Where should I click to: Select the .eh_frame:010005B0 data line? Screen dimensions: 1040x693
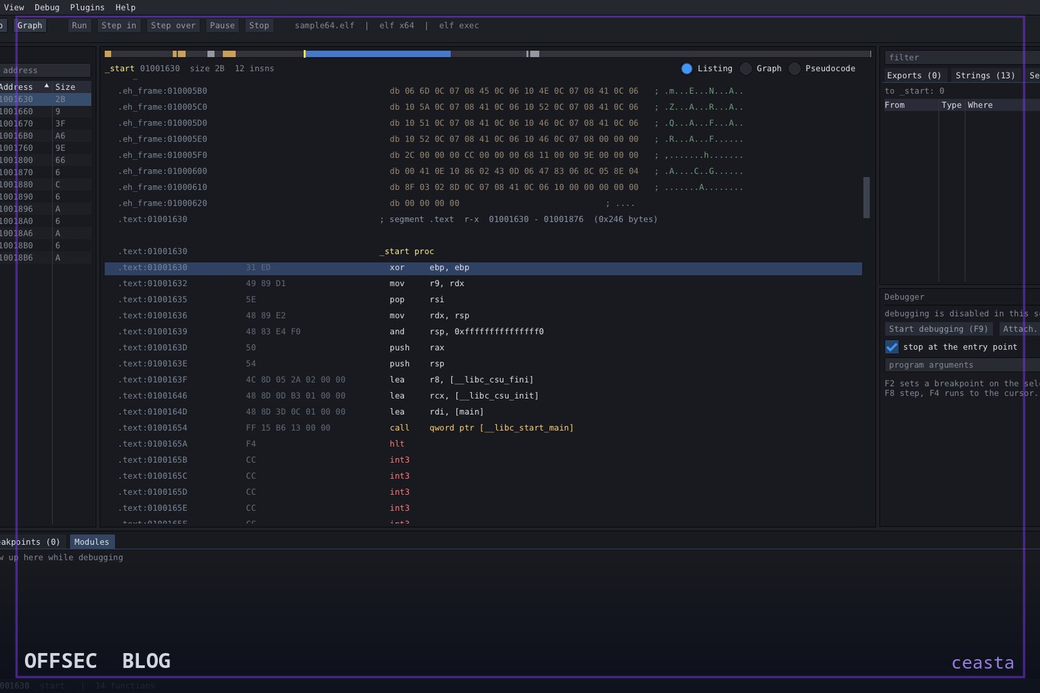pos(483,91)
